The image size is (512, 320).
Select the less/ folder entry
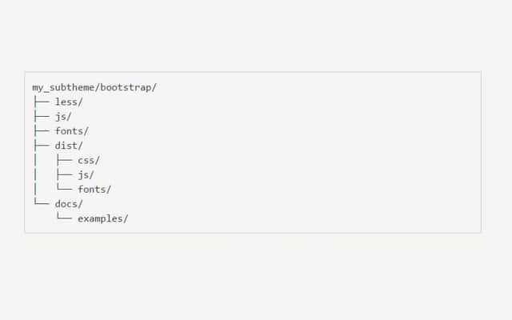click(69, 102)
